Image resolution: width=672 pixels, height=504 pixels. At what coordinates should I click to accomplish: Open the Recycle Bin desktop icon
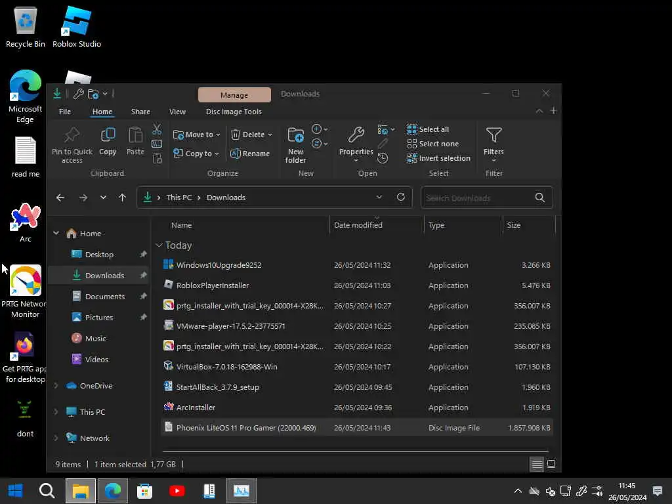tap(26, 28)
